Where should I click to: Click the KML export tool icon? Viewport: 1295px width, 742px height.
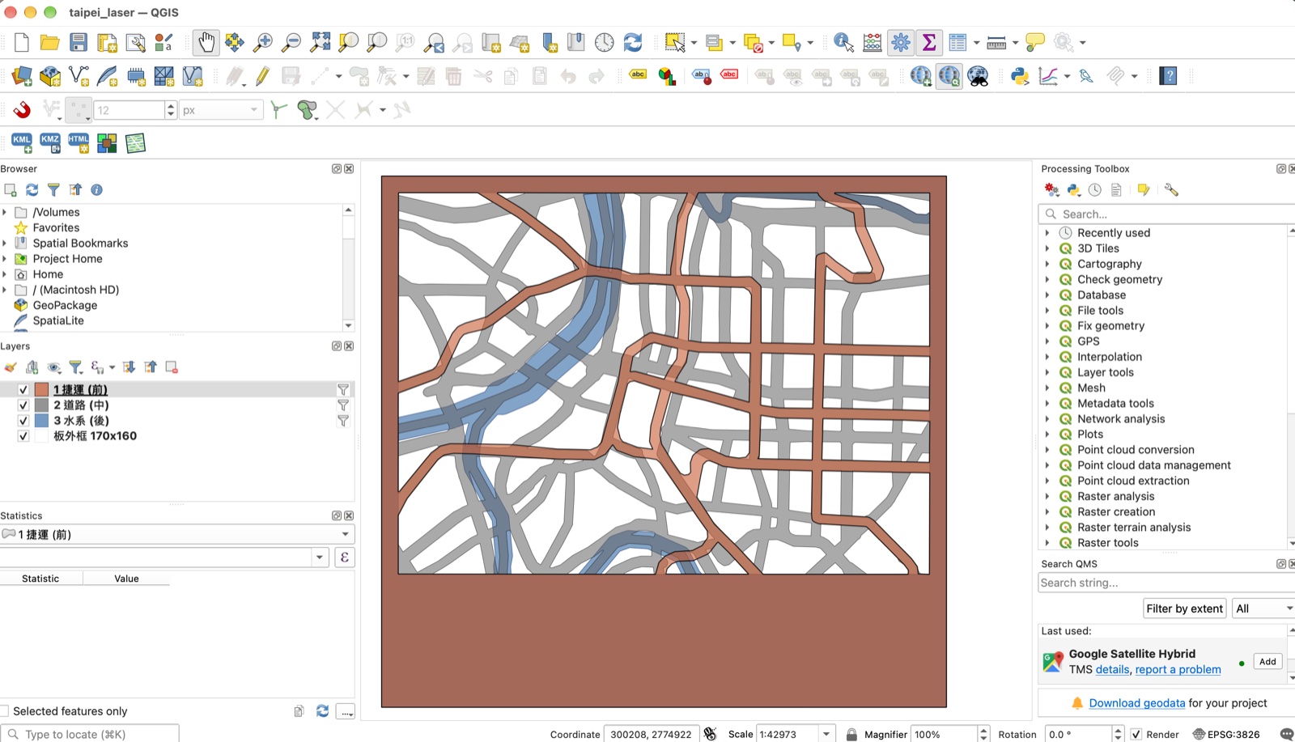[x=22, y=143]
